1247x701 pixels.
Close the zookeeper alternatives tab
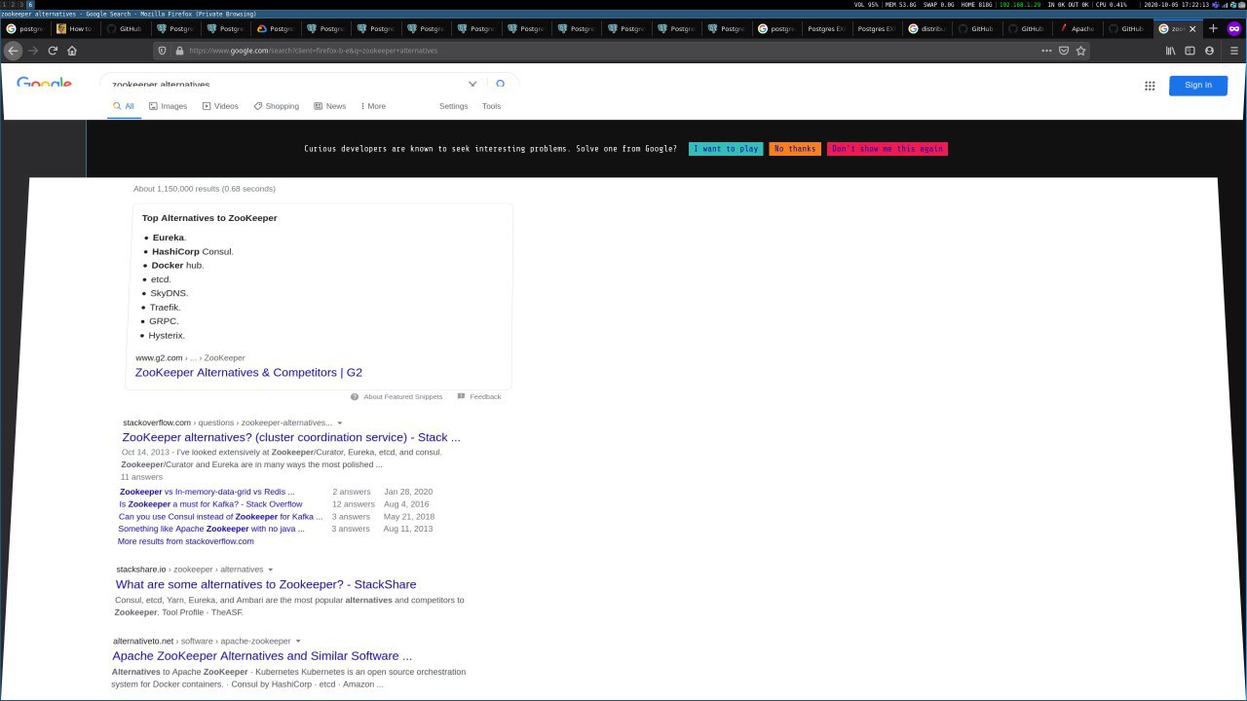pos(1192,29)
